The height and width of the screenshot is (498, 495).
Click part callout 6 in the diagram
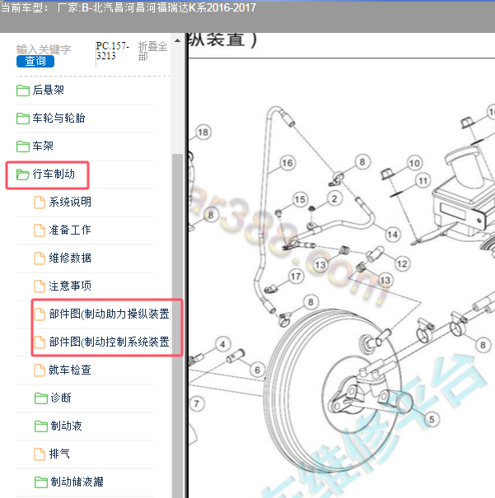(257, 370)
